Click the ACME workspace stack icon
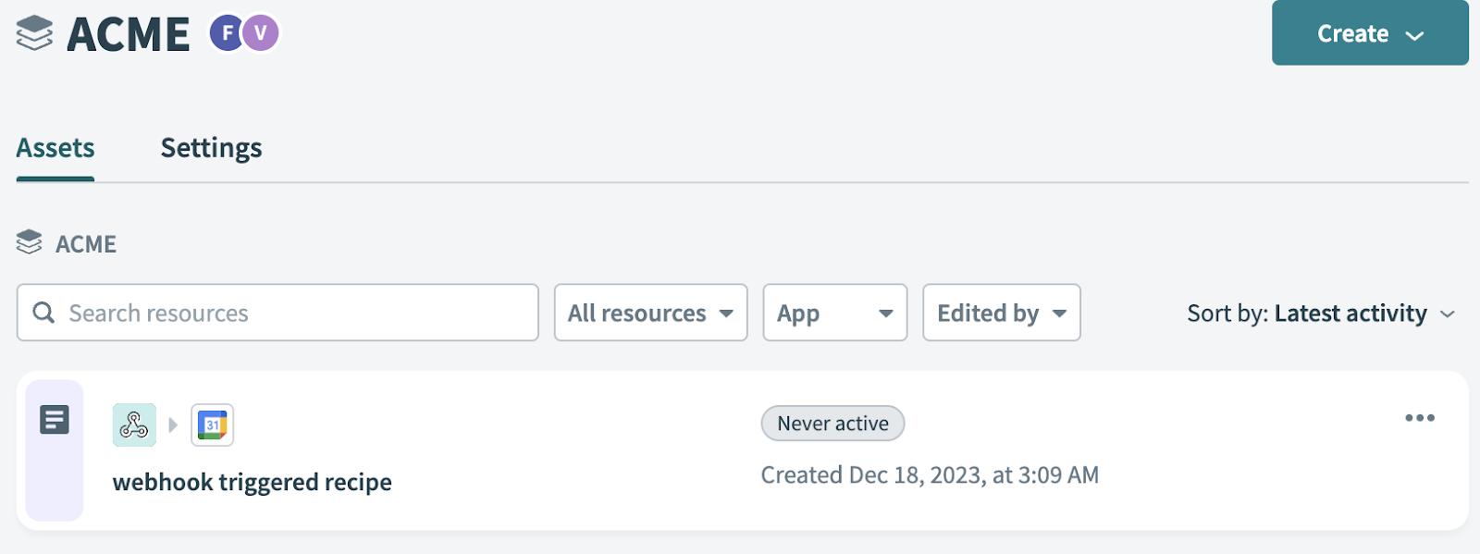The width and height of the screenshot is (1480, 554). click(34, 33)
